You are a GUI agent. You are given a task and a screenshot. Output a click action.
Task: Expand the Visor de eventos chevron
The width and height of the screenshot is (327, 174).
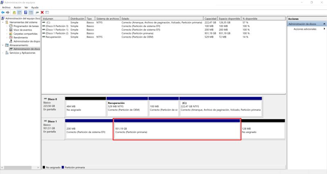[7, 30]
